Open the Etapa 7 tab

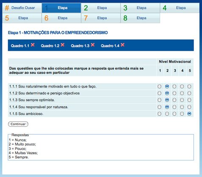point(101,18)
